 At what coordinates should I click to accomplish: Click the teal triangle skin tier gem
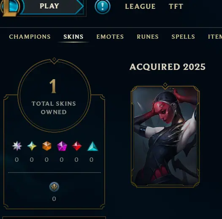point(92,147)
